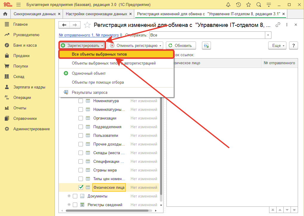Open the history clock icon
The width and height of the screenshot is (304, 216).
(238, 5)
